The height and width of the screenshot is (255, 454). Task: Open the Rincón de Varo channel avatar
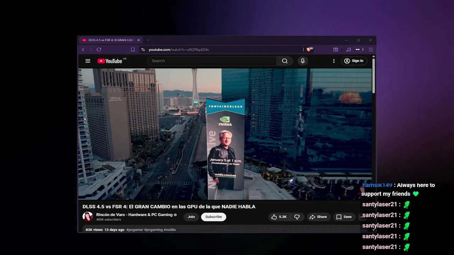coord(88,217)
